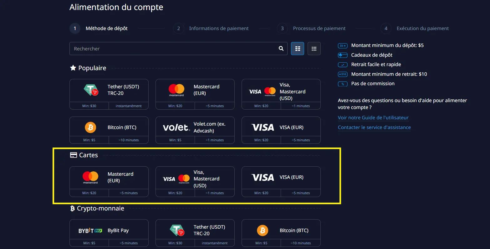
Task: Click the VISA logo in Populaire
Action: pos(263,127)
